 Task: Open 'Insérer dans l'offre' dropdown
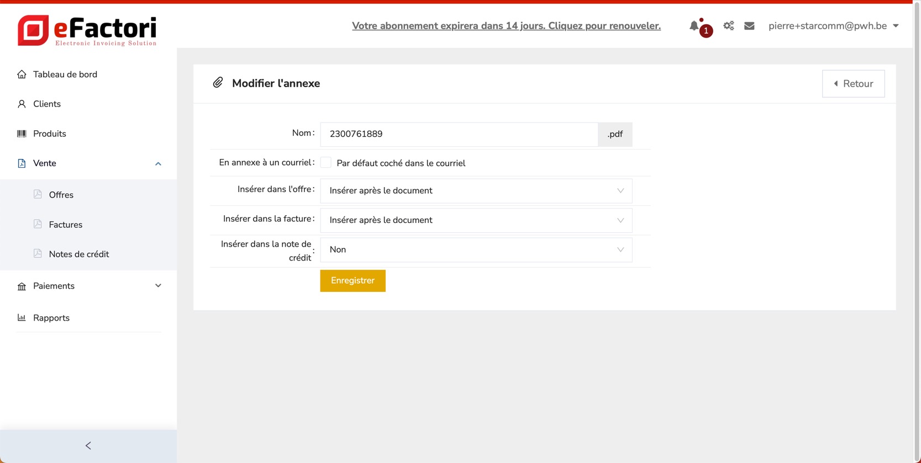476,191
